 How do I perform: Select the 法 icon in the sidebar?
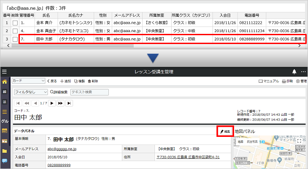tap(4, 102)
